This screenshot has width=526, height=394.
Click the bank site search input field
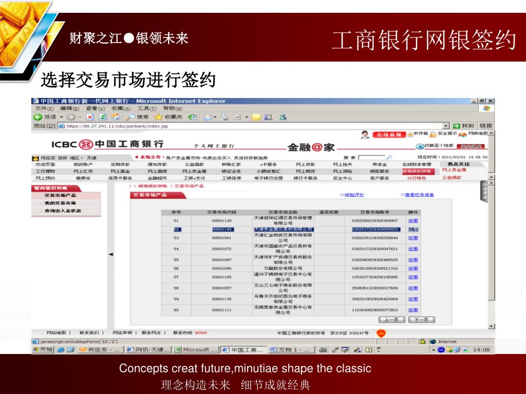point(372,157)
